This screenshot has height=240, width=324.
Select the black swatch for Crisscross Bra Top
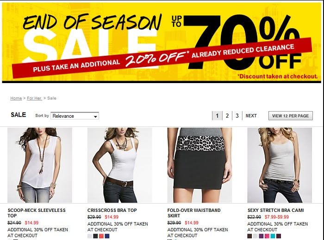[95, 236]
